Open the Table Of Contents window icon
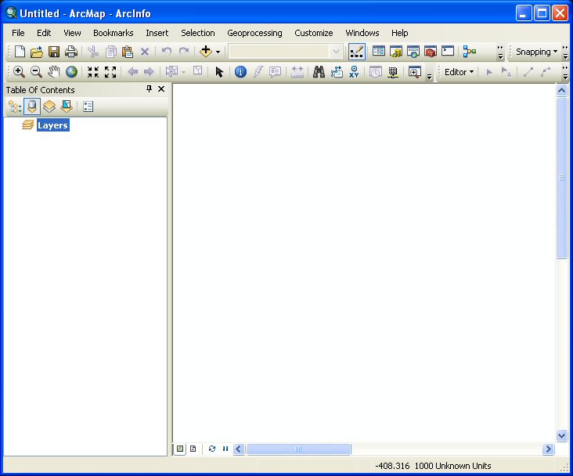The image size is (573, 476). click(379, 51)
